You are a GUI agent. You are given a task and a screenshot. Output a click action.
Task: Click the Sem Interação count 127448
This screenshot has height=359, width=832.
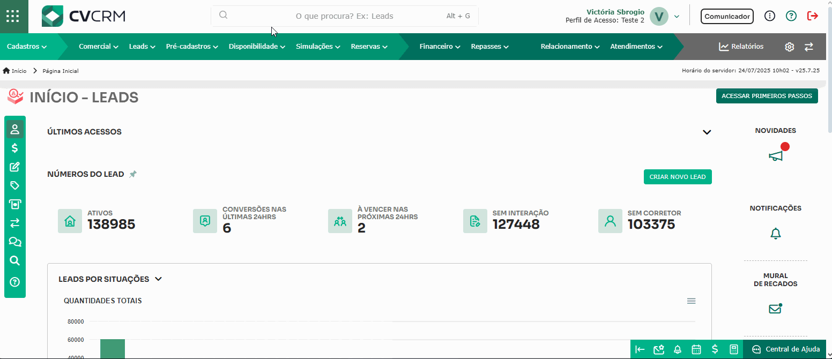(516, 225)
